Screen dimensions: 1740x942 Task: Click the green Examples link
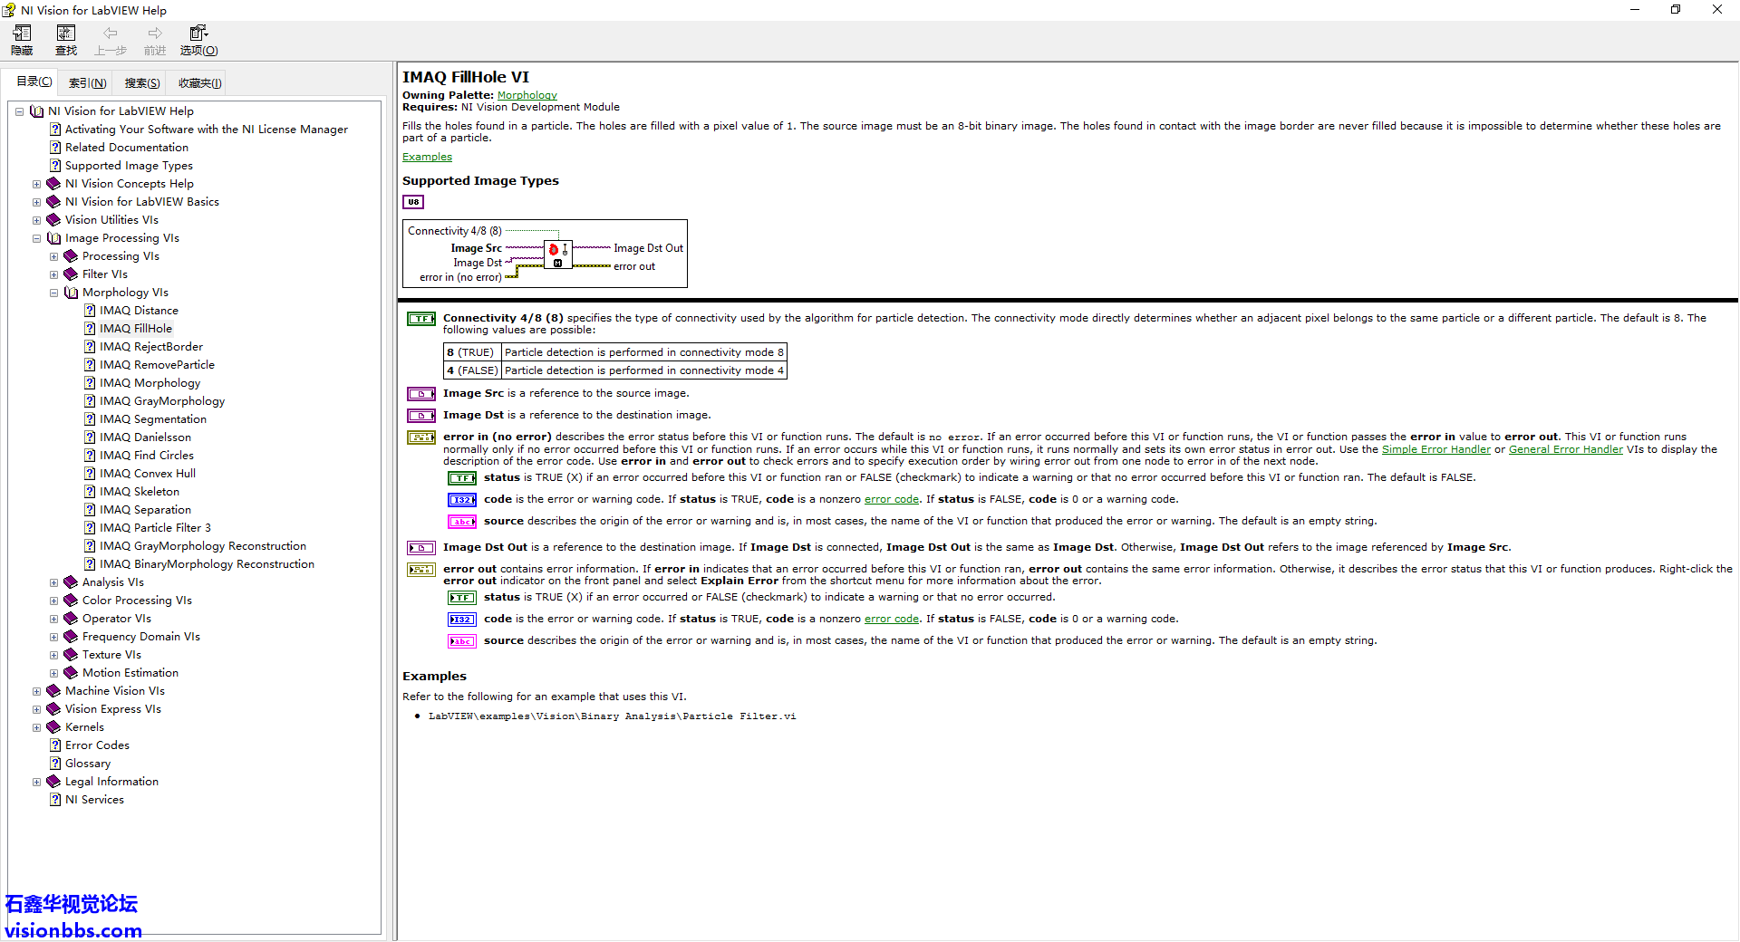[427, 157]
